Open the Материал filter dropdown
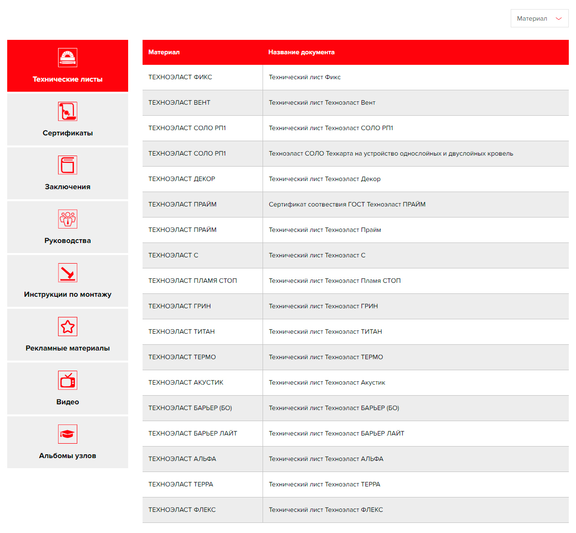The image size is (576, 533). point(540,18)
